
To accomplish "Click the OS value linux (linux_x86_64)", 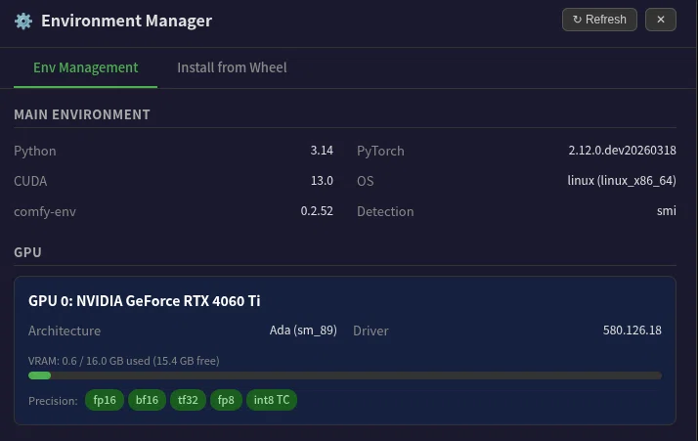I will coord(622,181).
